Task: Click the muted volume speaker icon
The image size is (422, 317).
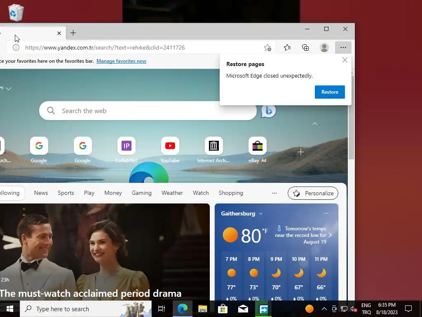Action: [354, 309]
